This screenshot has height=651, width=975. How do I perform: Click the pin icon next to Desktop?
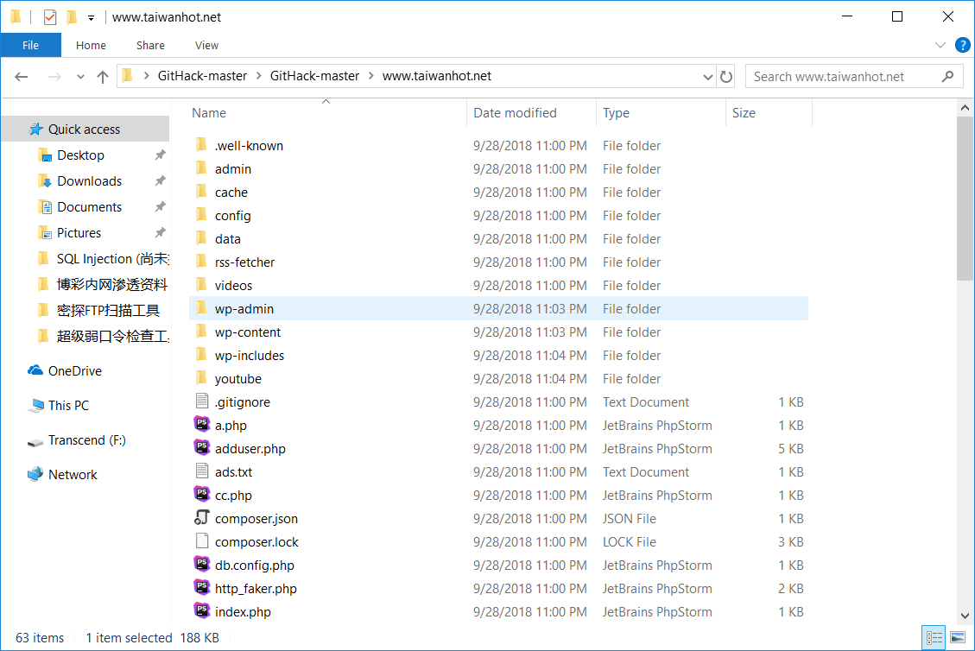click(161, 155)
